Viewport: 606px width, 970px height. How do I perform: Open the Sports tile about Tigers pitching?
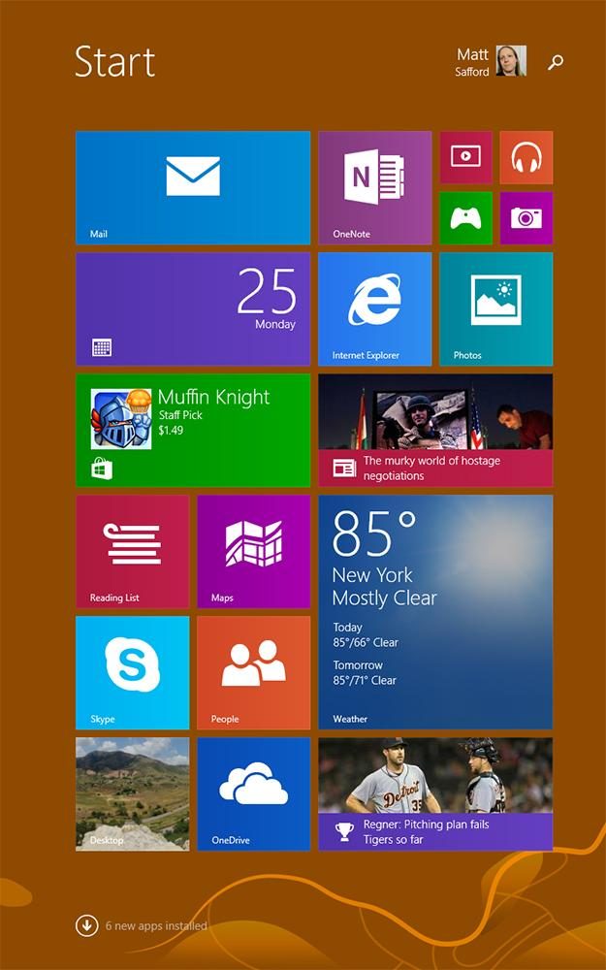point(435,793)
